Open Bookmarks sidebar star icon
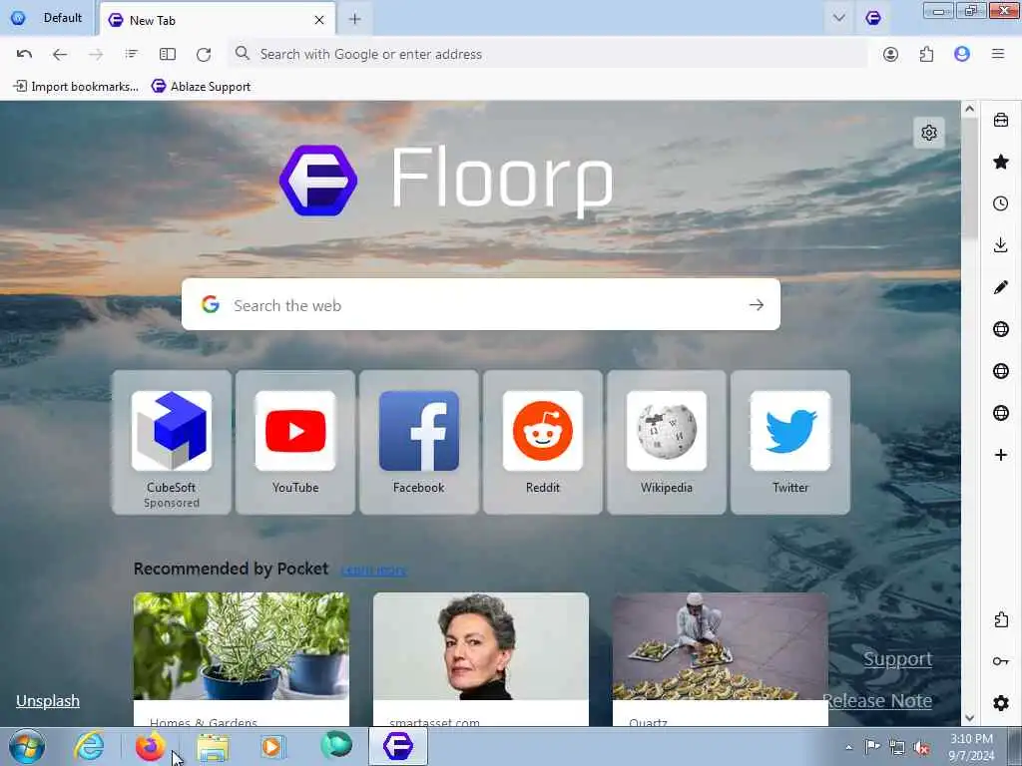 (1001, 162)
